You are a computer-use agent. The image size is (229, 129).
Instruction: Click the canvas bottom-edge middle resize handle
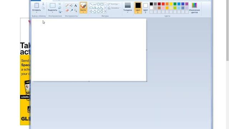(x=89, y=81)
